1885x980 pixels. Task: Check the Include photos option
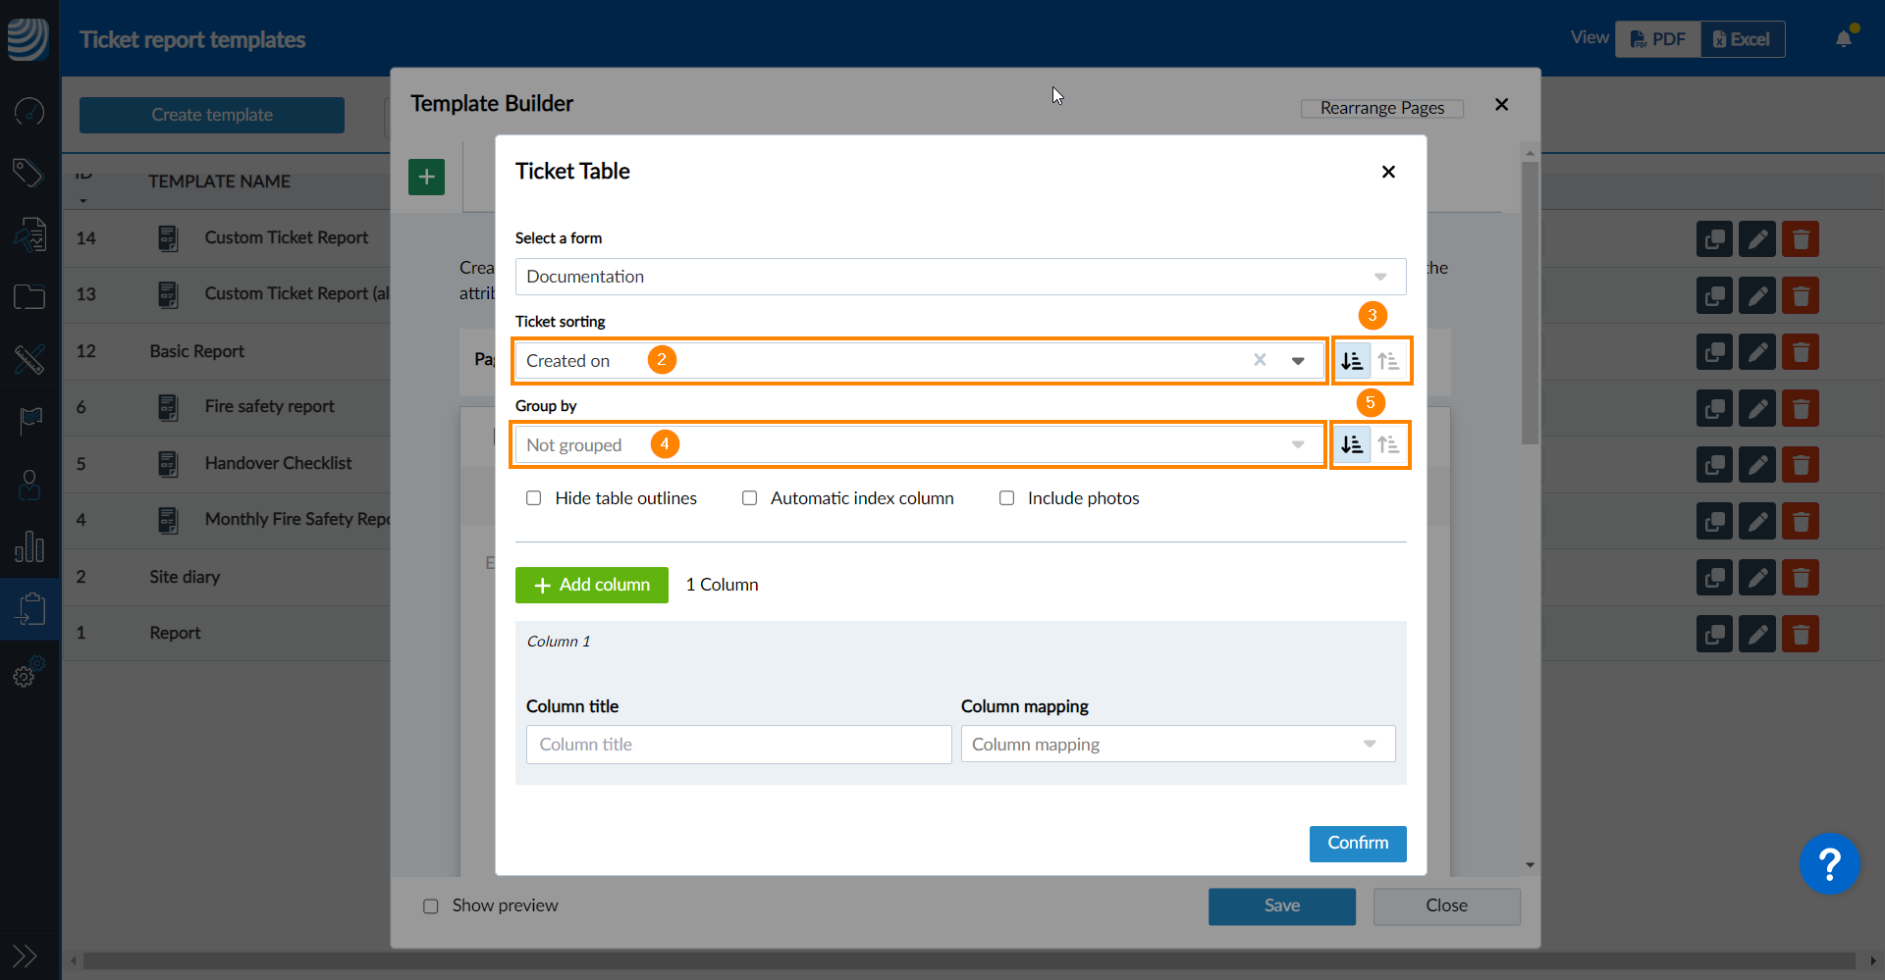1007,498
